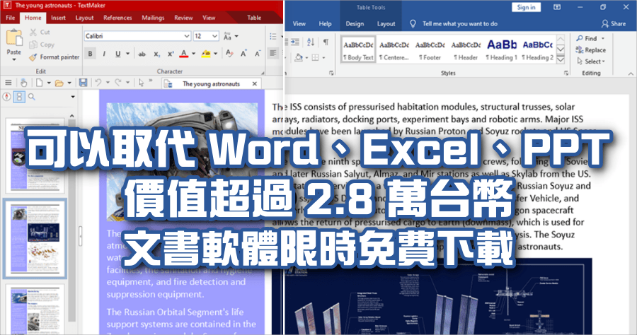Click the touch mode hand icon
The image size is (637, 335).
coord(23,83)
